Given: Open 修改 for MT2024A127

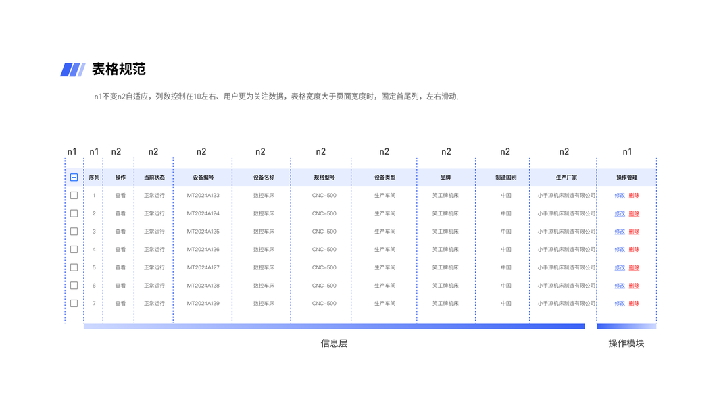Looking at the screenshot, I should click(x=620, y=267).
